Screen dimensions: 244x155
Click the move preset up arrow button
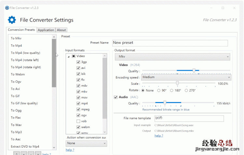pos(17,154)
